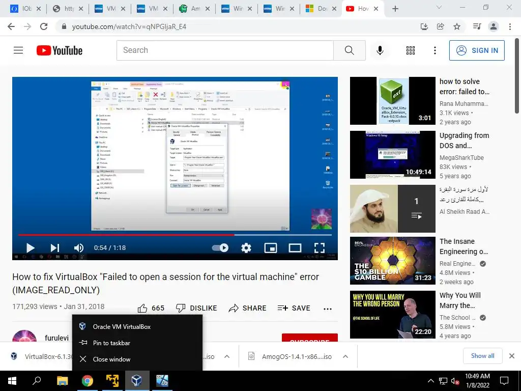
Task: Switch to the Dow tab with Microsoft logo
Action: pyautogui.click(x=321, y=9)
